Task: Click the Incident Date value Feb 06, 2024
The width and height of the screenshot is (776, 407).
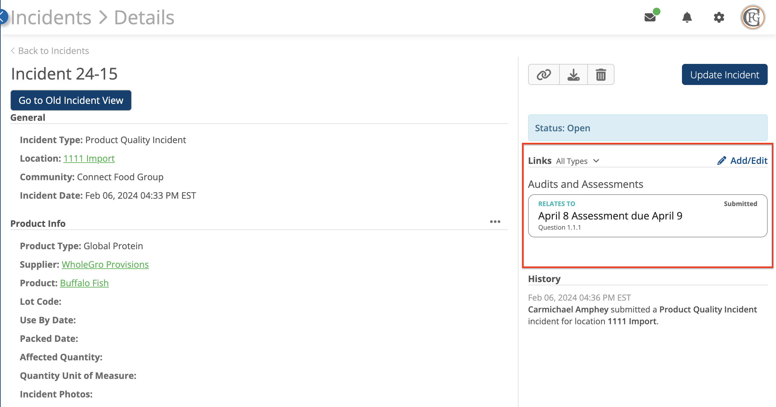Action: (140, 196)
